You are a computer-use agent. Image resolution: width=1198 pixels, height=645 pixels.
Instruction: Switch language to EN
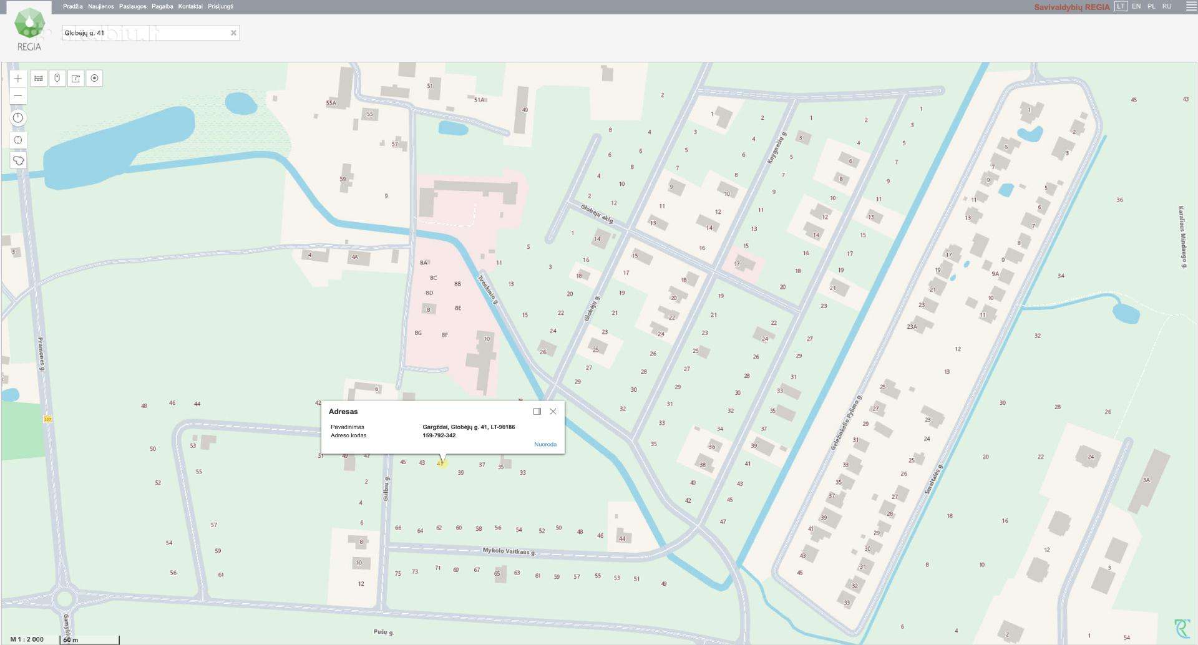[x=1136, y=6]
